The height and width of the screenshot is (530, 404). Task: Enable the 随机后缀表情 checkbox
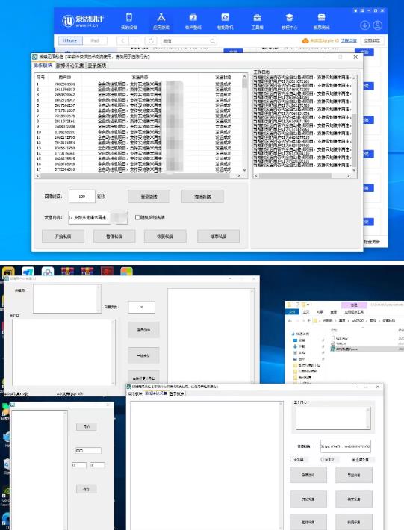[x=137, y=217]
